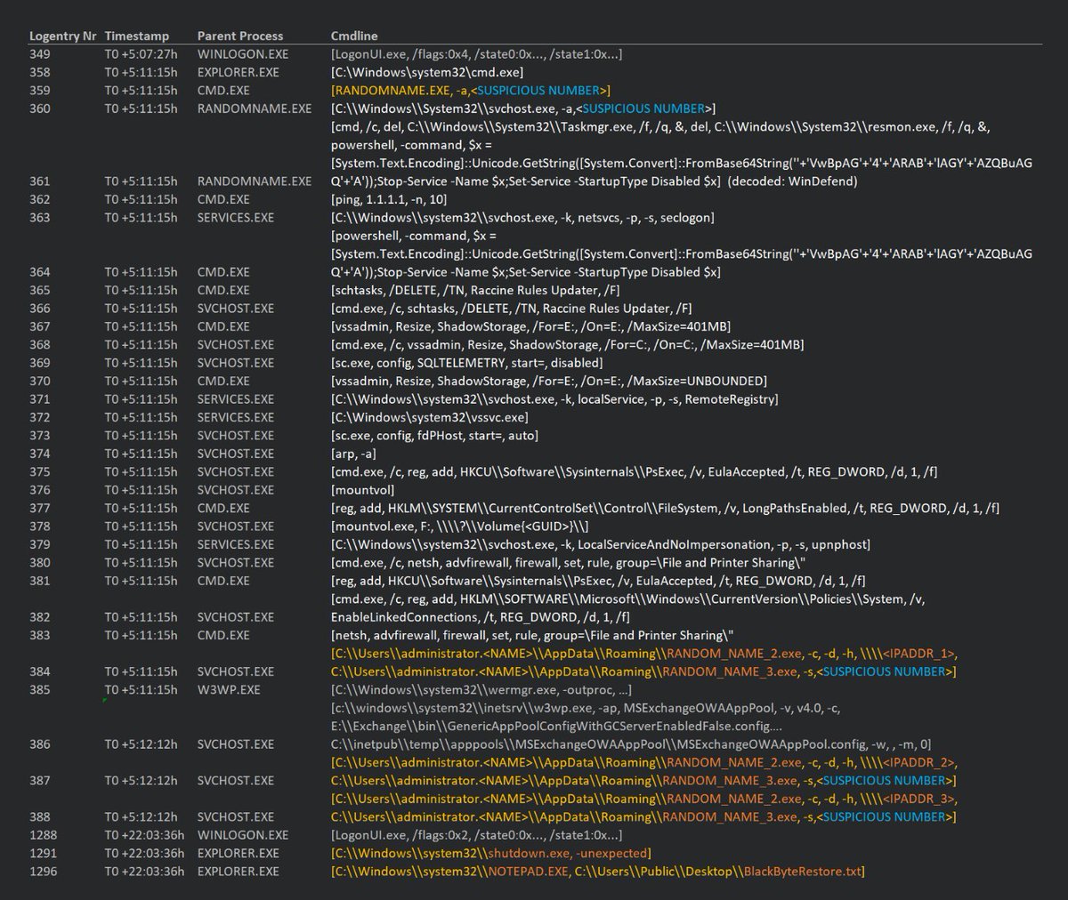
Task: Click reg add PsExec EulaAccepted in row 381
Action: pyautogui.click(x=598, y=582)
